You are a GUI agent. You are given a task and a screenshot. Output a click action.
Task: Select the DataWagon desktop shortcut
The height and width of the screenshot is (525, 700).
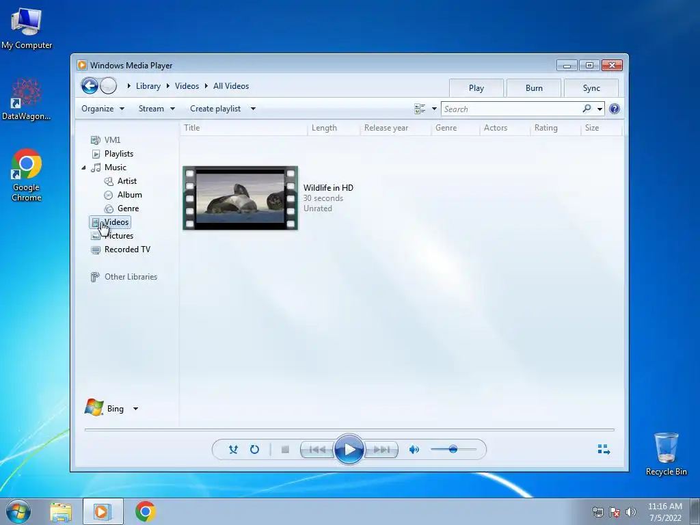27,100
